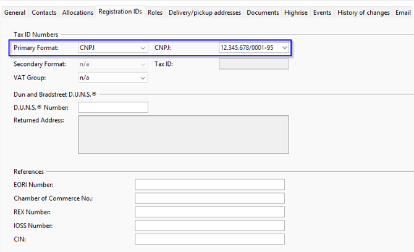Select the Registration IDs tab
The image size is (414, 252).
pyautogui.click(x=120, y=12)
